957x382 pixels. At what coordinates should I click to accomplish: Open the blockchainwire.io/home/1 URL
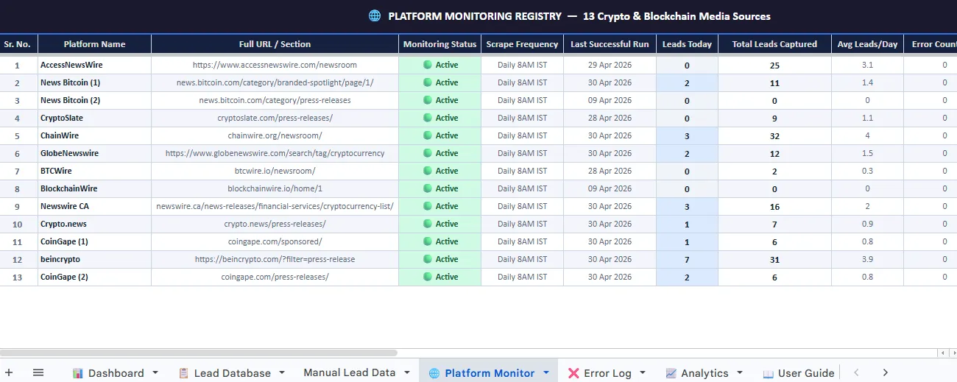pos(275,188)
